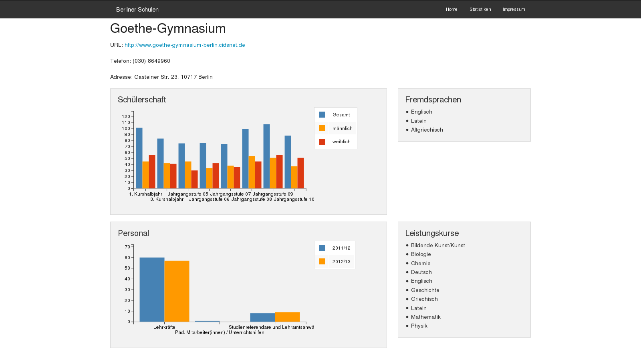Image resolution: width=641 pixels, height=360 pixels.
Task: Click Mathematik in the Leistungskurse list
Action: (x=425, y=317)
